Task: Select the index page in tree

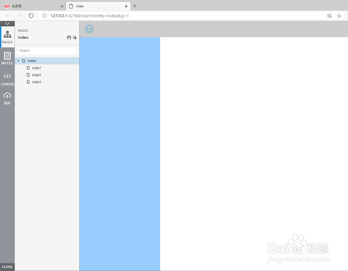Action: pos(47,61)
